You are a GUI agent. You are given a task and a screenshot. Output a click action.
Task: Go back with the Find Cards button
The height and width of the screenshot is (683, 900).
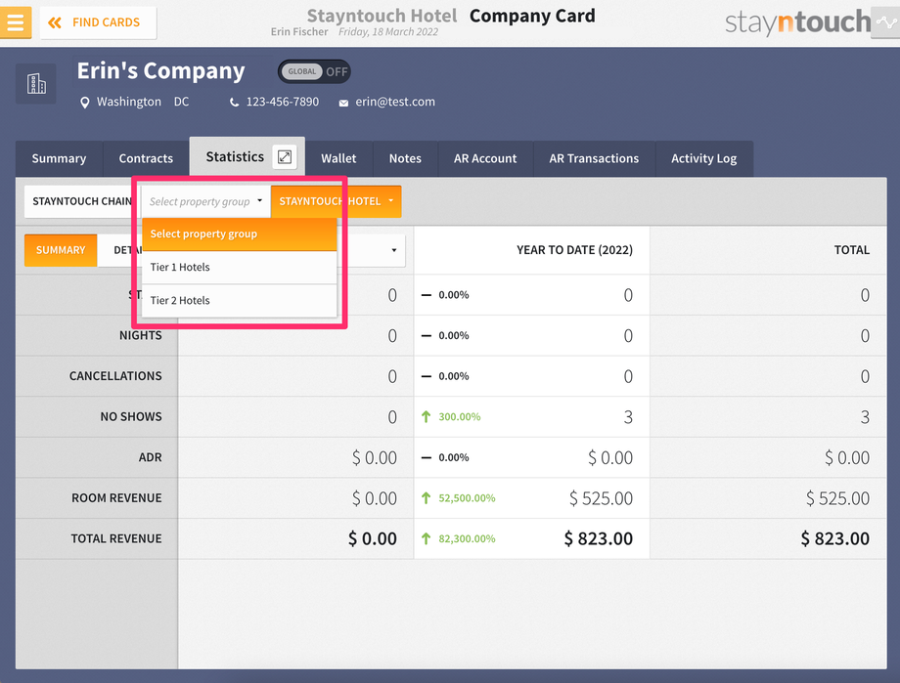point(98,22)
